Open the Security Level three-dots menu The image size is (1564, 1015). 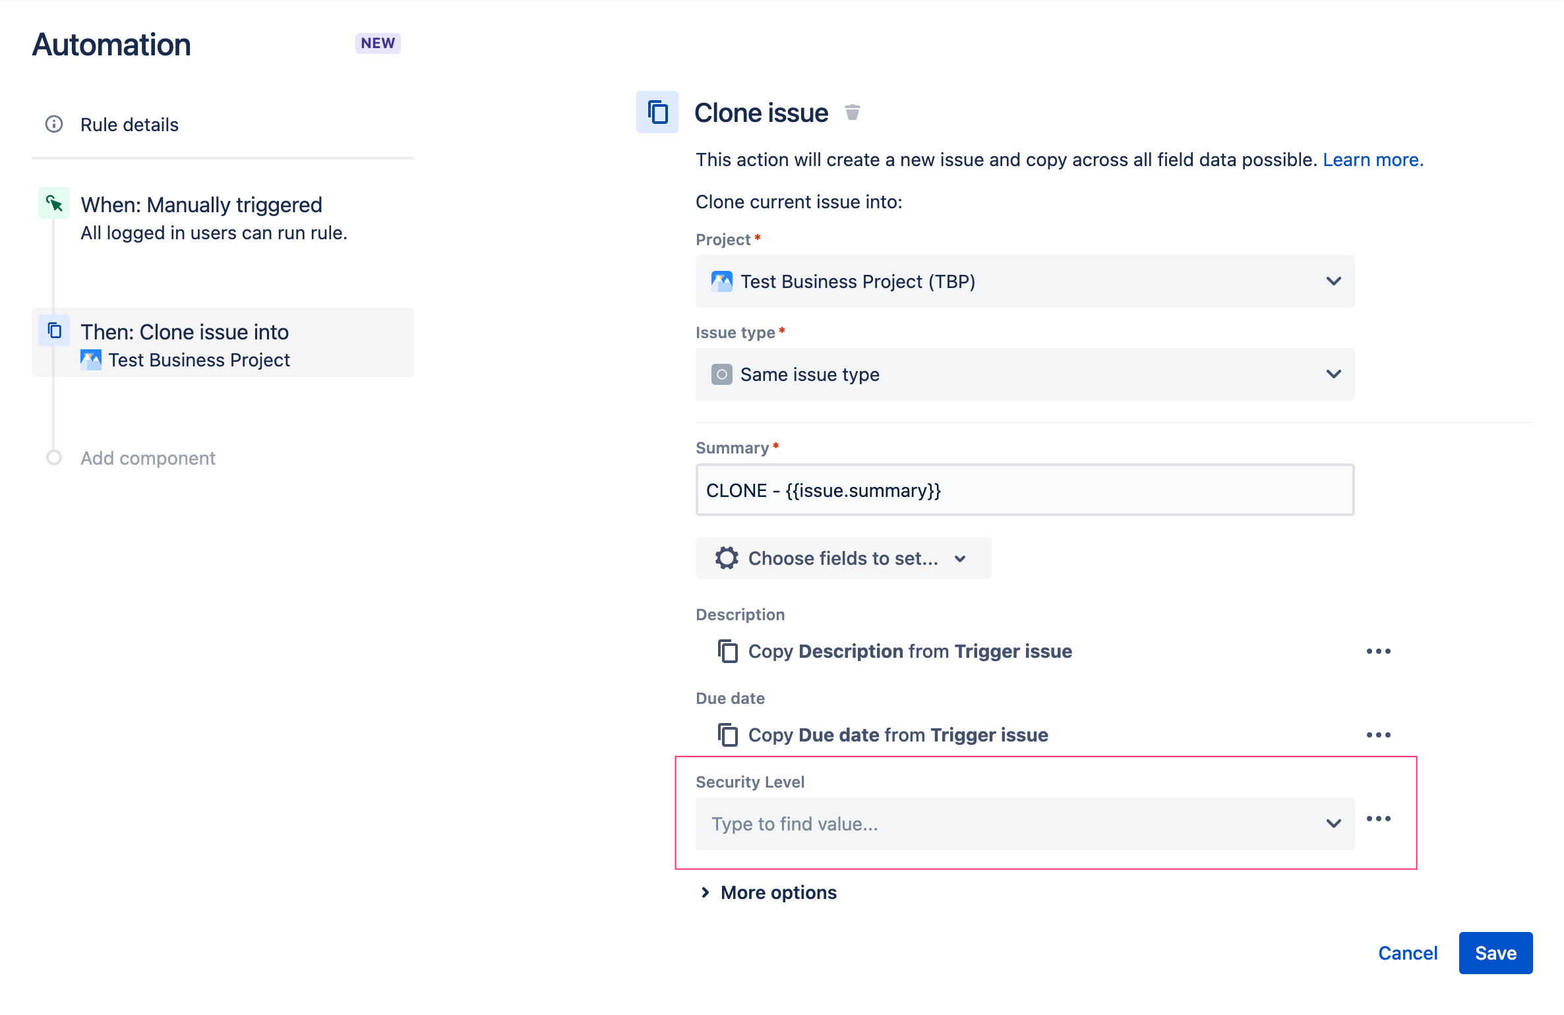click(1378, 819)
